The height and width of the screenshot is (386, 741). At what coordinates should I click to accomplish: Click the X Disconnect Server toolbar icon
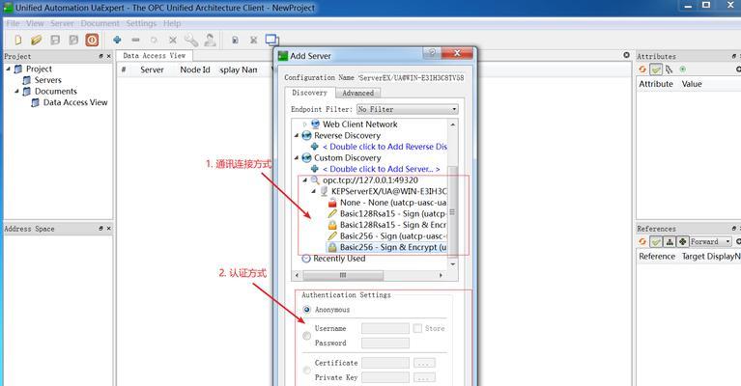(x=173, y=41)
